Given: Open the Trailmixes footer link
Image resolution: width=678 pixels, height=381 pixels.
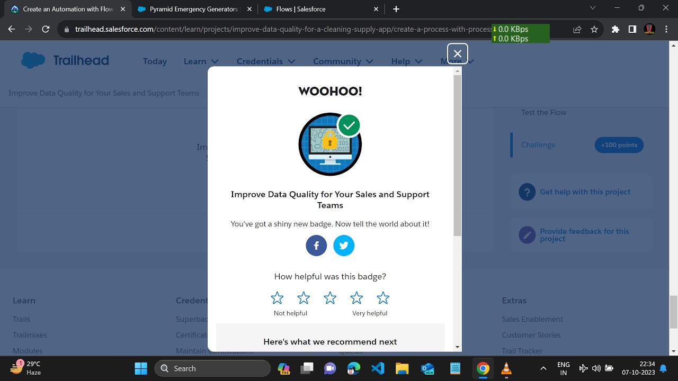Looking at the screenshot, I should pos(30,335).
